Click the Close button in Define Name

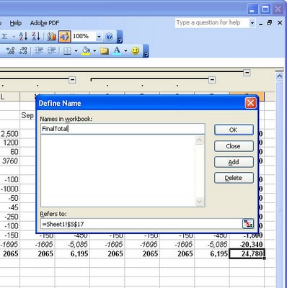234,146
